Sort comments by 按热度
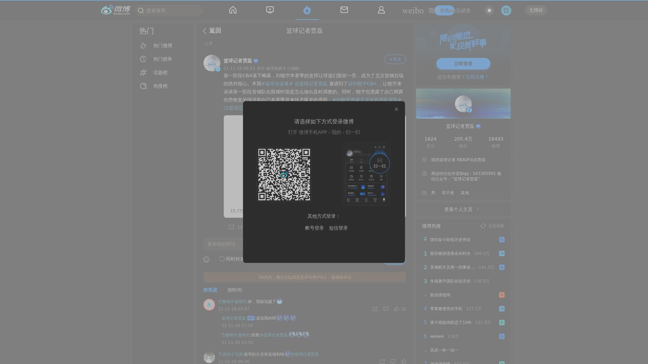Screen dimensions: 648x364 210,290
